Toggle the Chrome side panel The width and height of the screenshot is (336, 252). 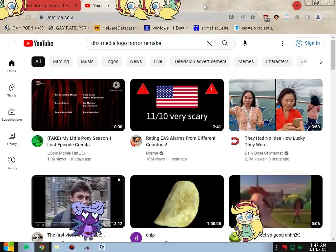pos(308,17)
